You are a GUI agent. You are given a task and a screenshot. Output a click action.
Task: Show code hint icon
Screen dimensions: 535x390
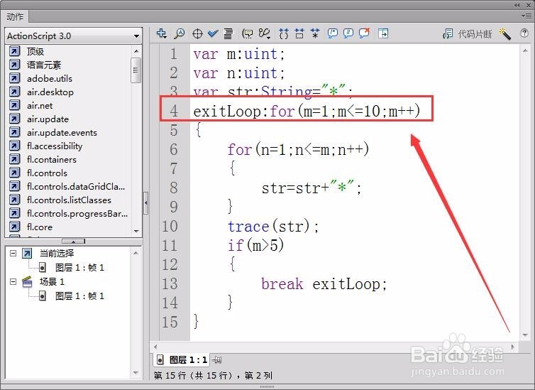click(248, 33)
